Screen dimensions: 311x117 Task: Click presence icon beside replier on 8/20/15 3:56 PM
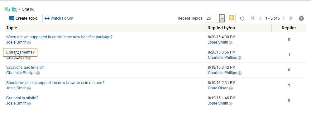click(240, 58)
